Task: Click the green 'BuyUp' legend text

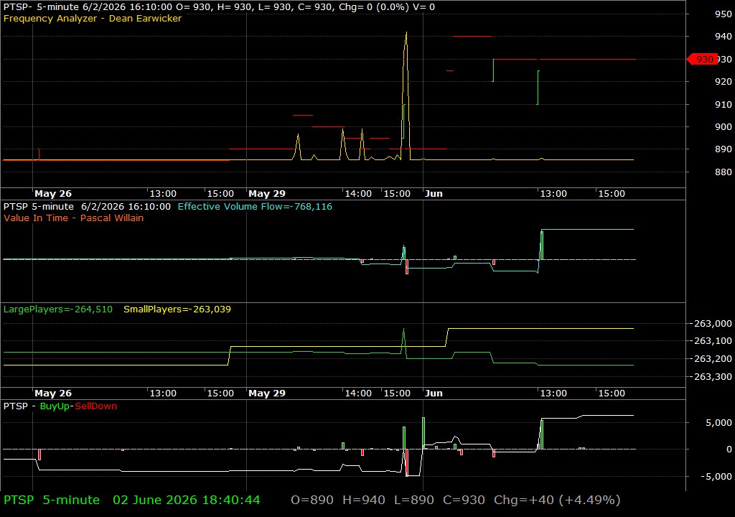Action: click(55, 406)
